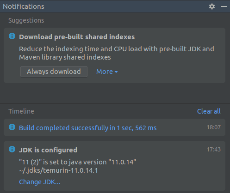Click info icon next to Build completed
Screen dimensions: 230x193
pyautogui.click(x=12, y=127)
